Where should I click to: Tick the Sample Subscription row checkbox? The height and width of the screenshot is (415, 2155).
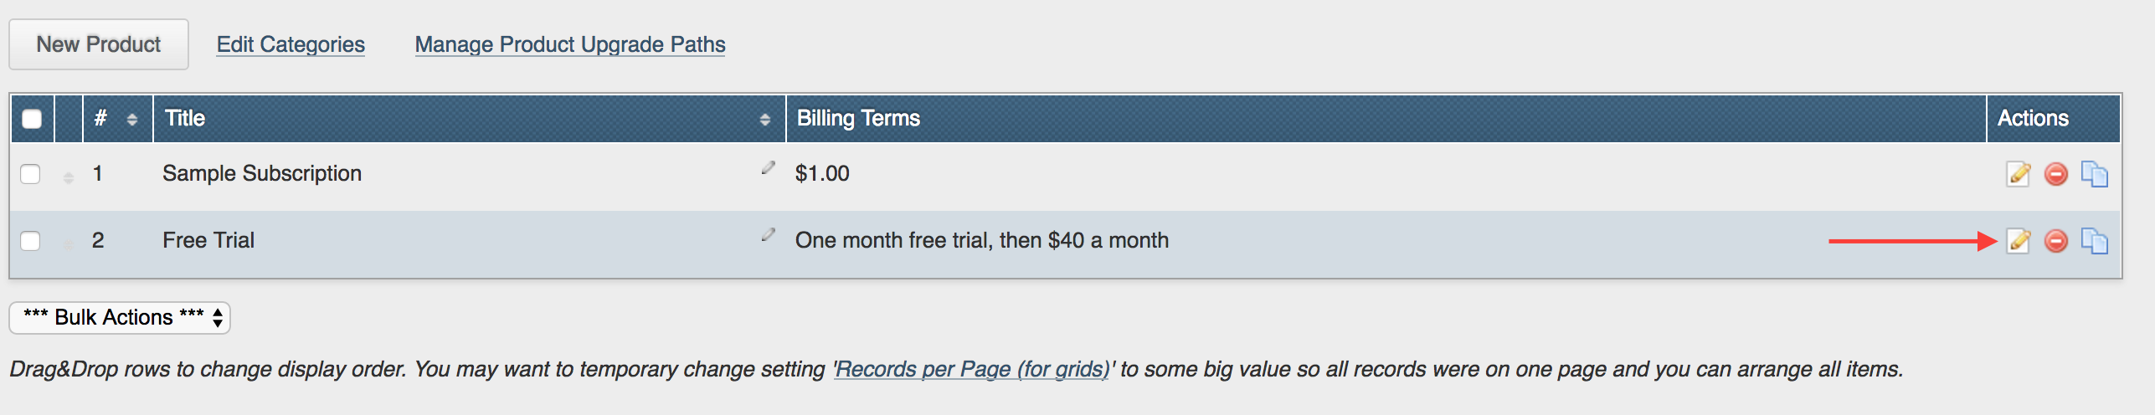(x=30, y=174)
